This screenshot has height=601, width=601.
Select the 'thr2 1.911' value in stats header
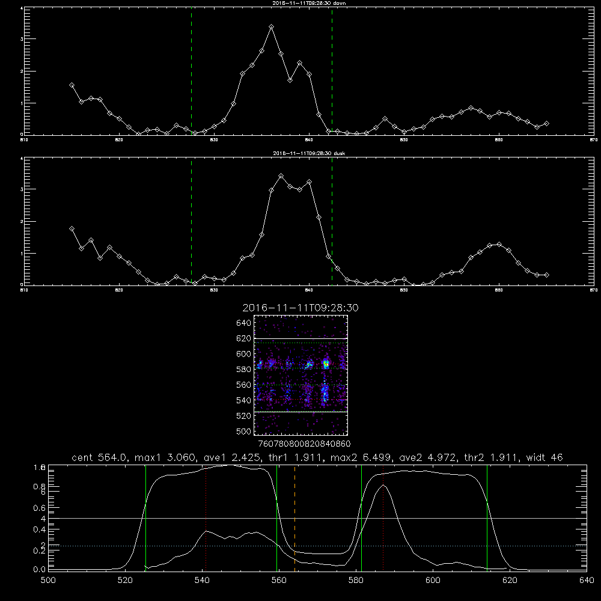pyautogui.click(x=491, y=457)
